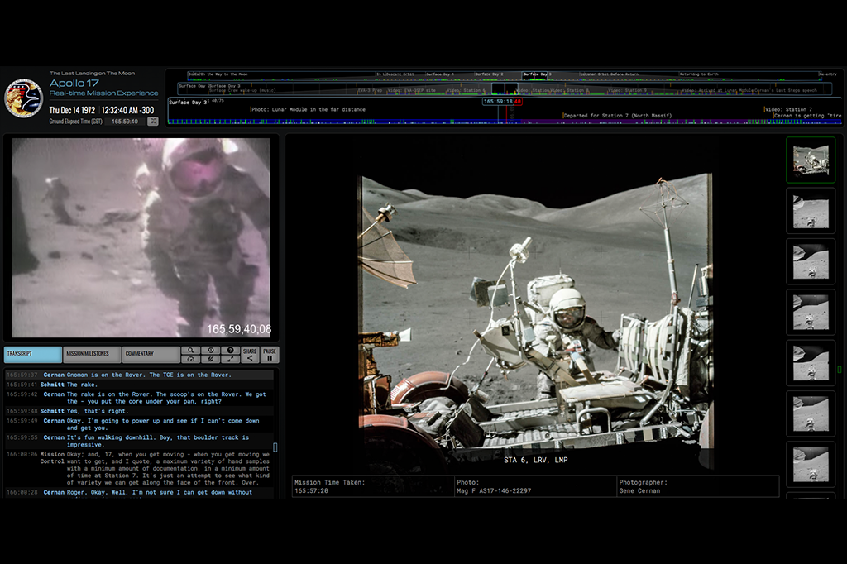Click Mission Control line at 166:00:06
The height and width of the screenshot is (564, 847).
tap(139, 468)
